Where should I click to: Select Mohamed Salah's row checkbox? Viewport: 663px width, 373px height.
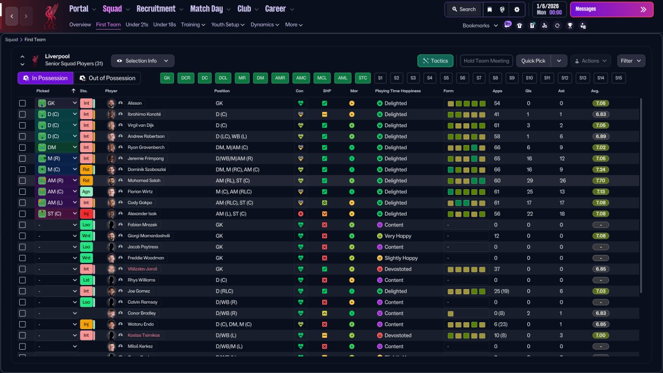22,181
